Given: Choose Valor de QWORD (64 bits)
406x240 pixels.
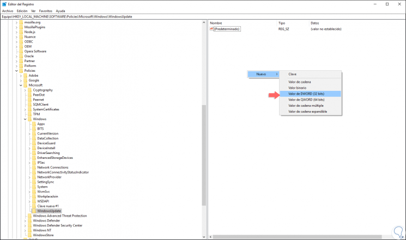Looking at the screenshot, I should coord(310,100).
